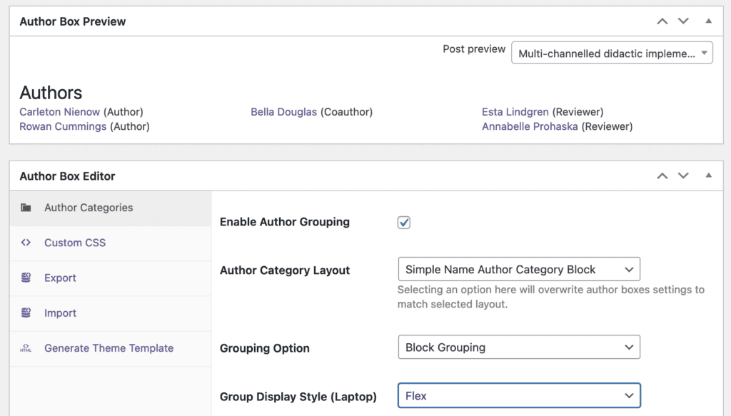Viewport: 731px width, 416px height.
Task: Open the Post preview dropdown
Action: [612, 53]
